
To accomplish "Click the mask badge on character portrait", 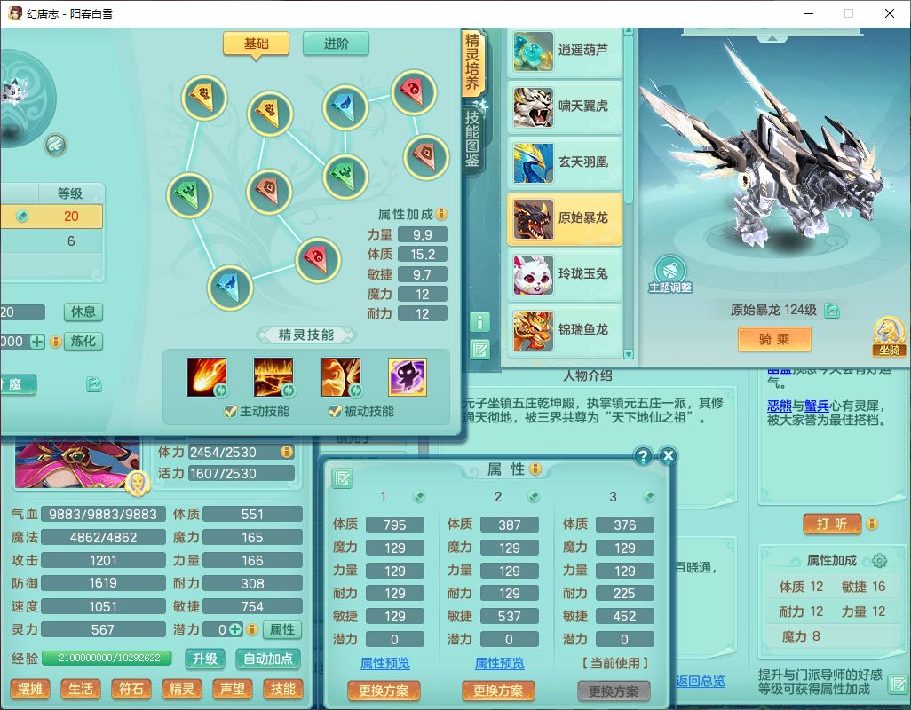I will pos(138,483).
